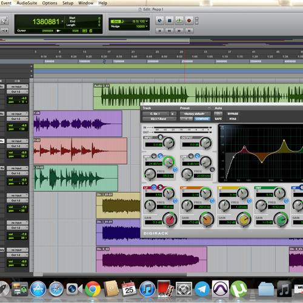Open the Event menu
This screenshot has height=303, width=303.
[x=6, y=3]
